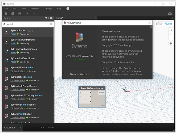The width and height of the screenshot is (176, 133).
Task: Click the ByCartesianCoordinates node icon
Action: tap(6, 41)
